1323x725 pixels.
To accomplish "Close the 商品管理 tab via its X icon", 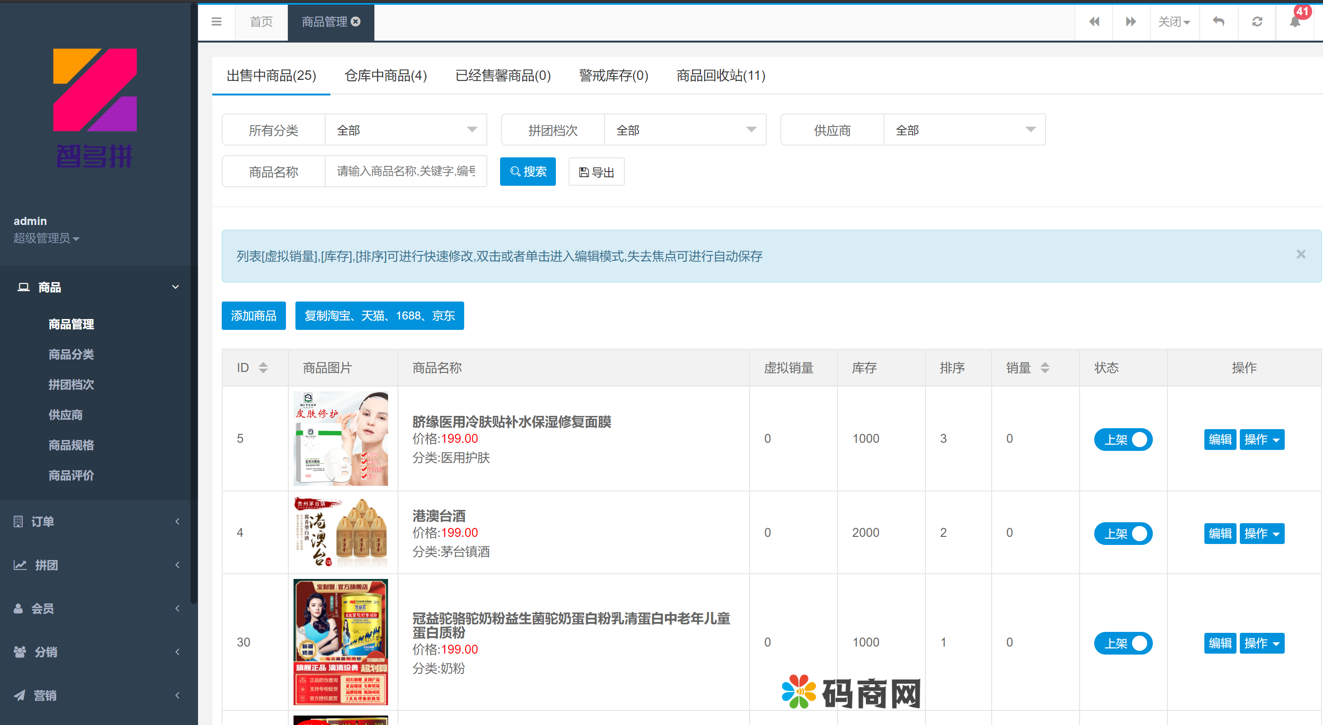I will coord(355,22).
